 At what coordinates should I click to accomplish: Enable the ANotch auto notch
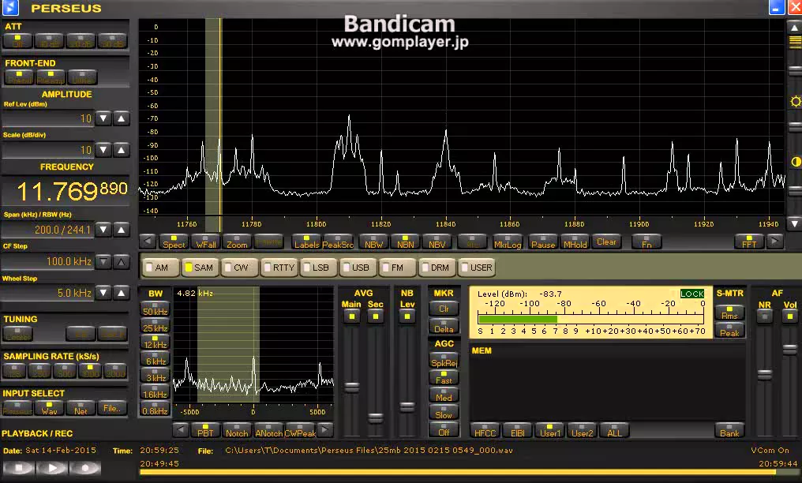pos(268,430)
